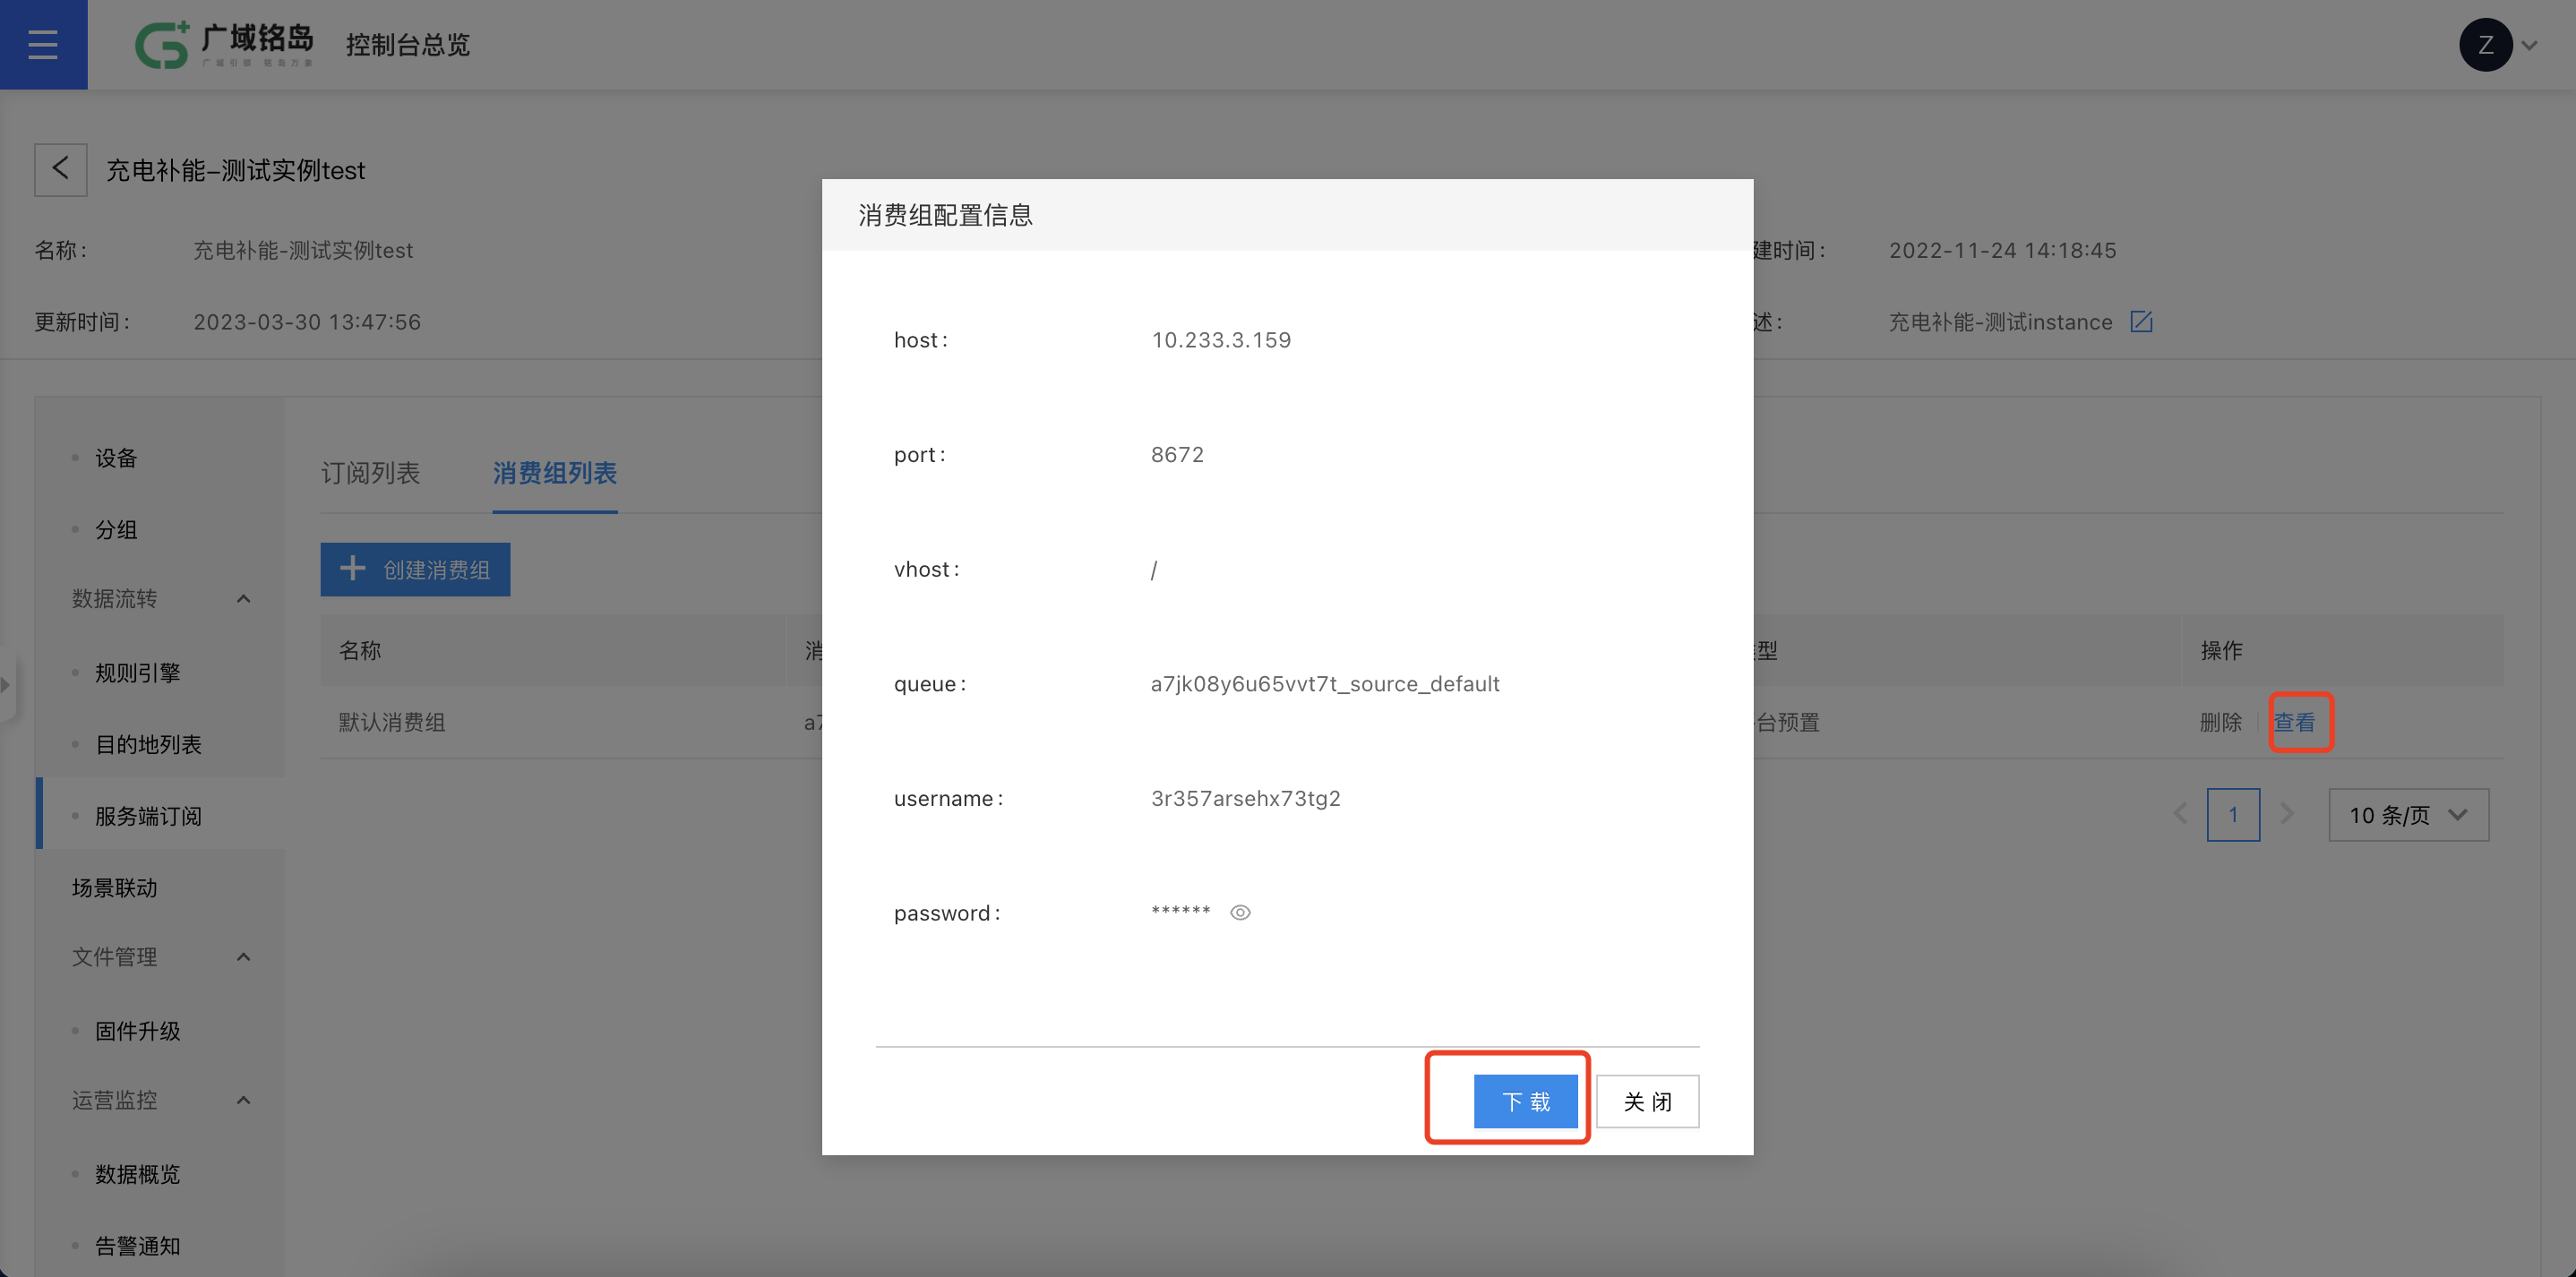Collapse the 运营监控 section
This screenshot has height=1277, width=2576.
243,1100
